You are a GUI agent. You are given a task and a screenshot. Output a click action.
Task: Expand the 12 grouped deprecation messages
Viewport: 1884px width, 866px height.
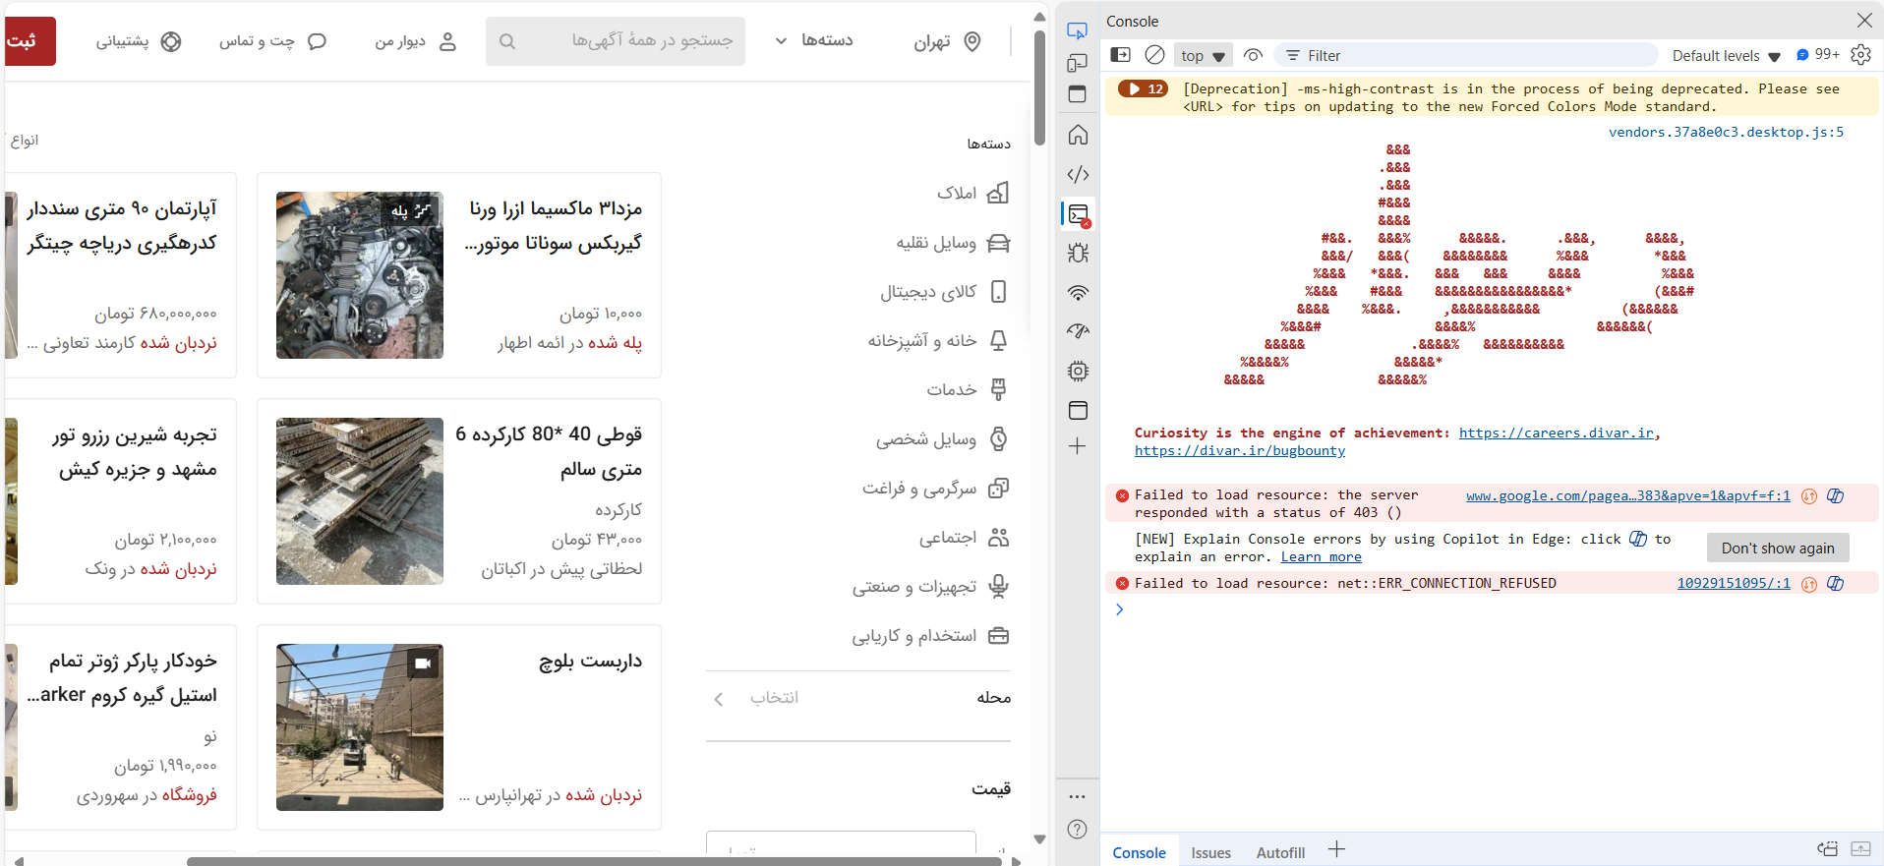(x=1144, y=88)
